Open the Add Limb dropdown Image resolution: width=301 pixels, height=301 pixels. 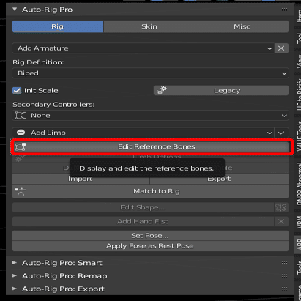143,133
